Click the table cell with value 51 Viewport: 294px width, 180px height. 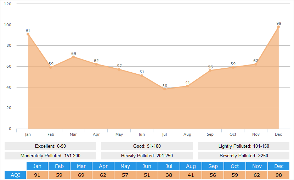tap(147, 175)
